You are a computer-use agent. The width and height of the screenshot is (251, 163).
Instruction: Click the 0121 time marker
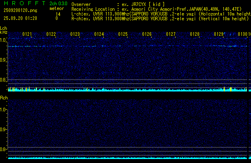pyautogui.click(x=27, y=35)
